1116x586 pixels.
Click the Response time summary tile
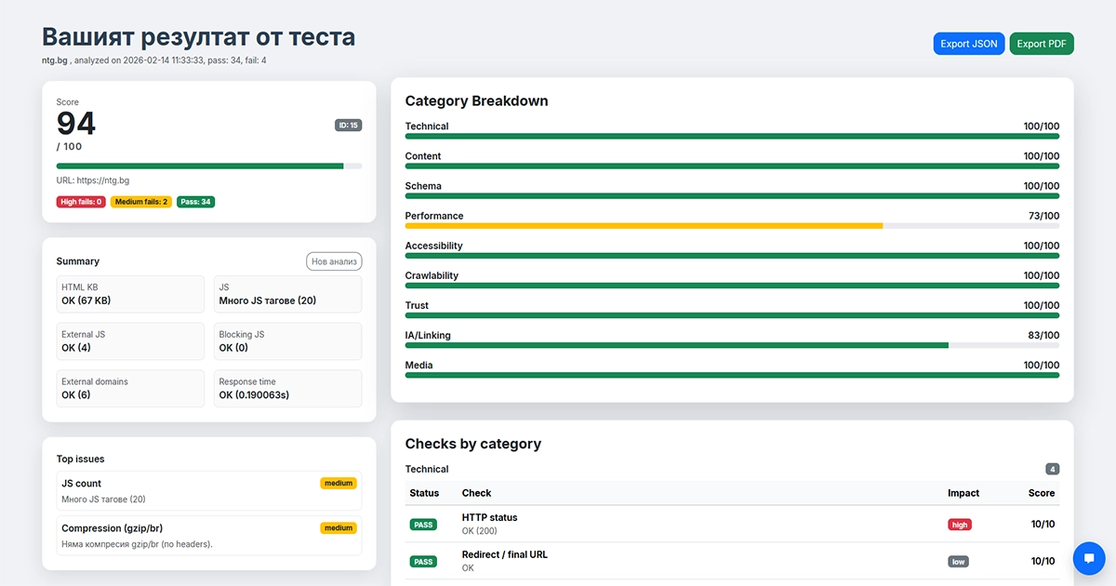(287, 389)
